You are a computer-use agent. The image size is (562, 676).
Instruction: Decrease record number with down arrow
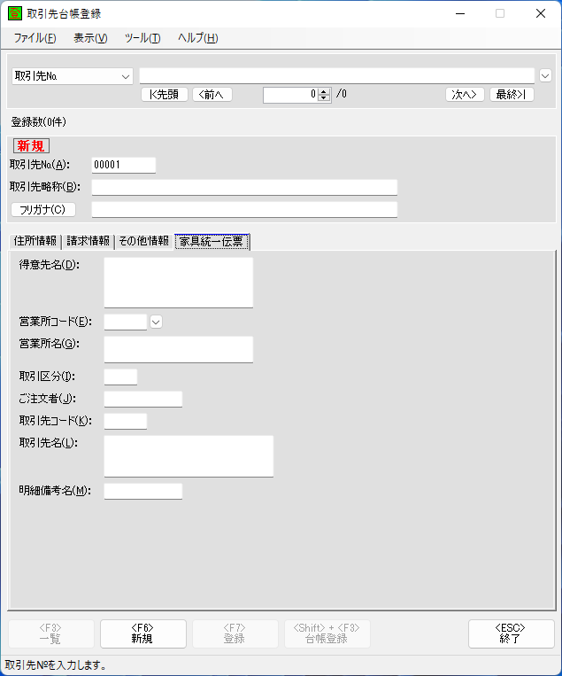pos(324,97)
